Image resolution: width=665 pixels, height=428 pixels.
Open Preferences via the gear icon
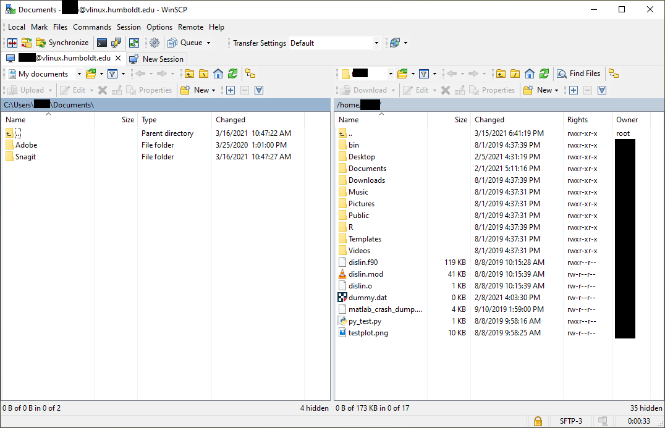[x=155, y=43]
